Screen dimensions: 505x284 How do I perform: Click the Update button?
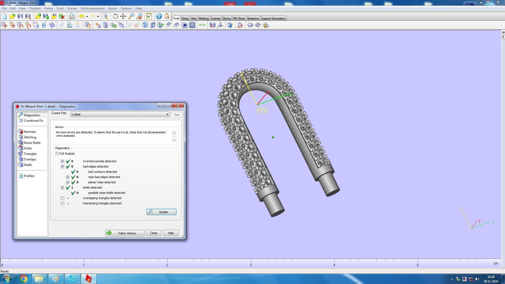tap(161, 212)
